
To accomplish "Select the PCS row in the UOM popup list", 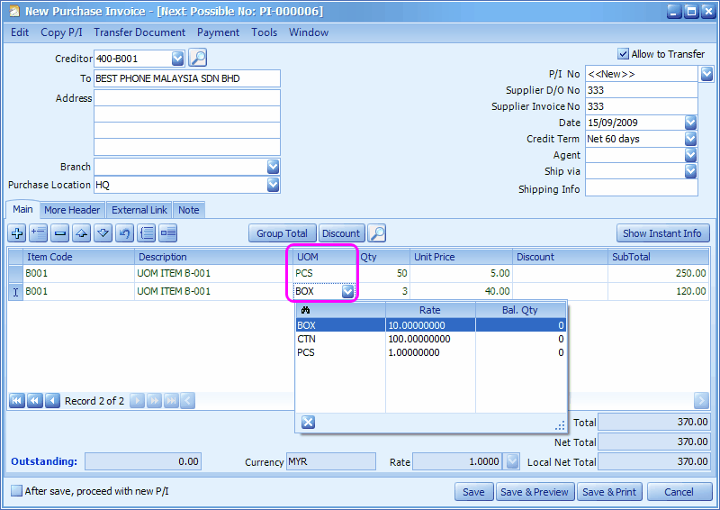I will pos(430,352).
